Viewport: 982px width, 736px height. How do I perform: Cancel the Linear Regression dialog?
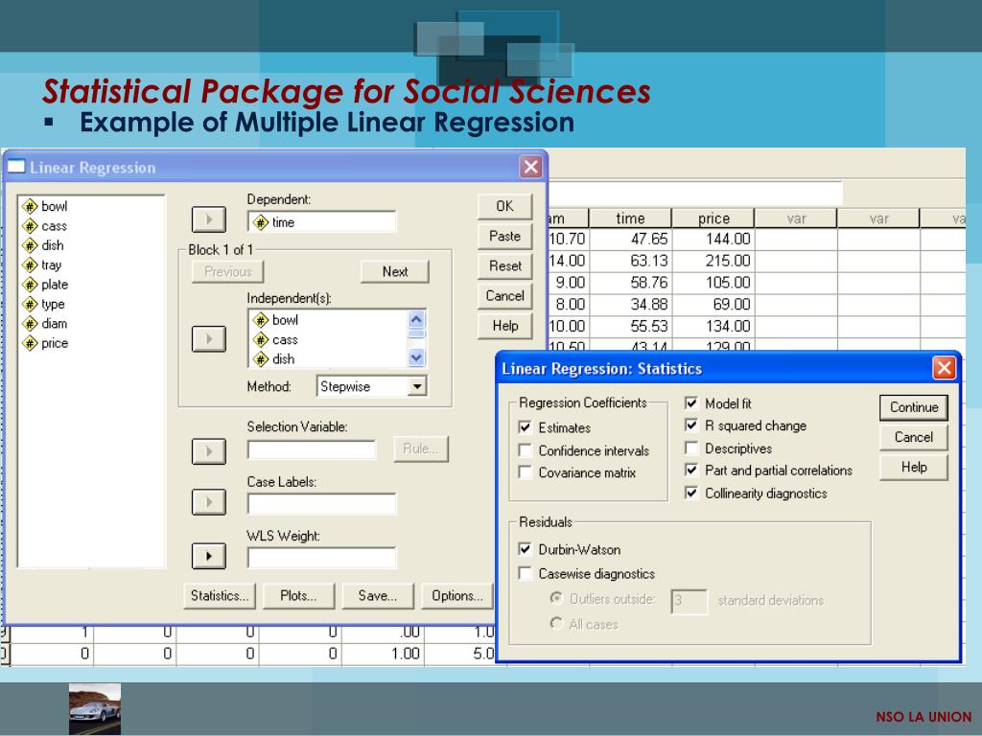[504, 295]
